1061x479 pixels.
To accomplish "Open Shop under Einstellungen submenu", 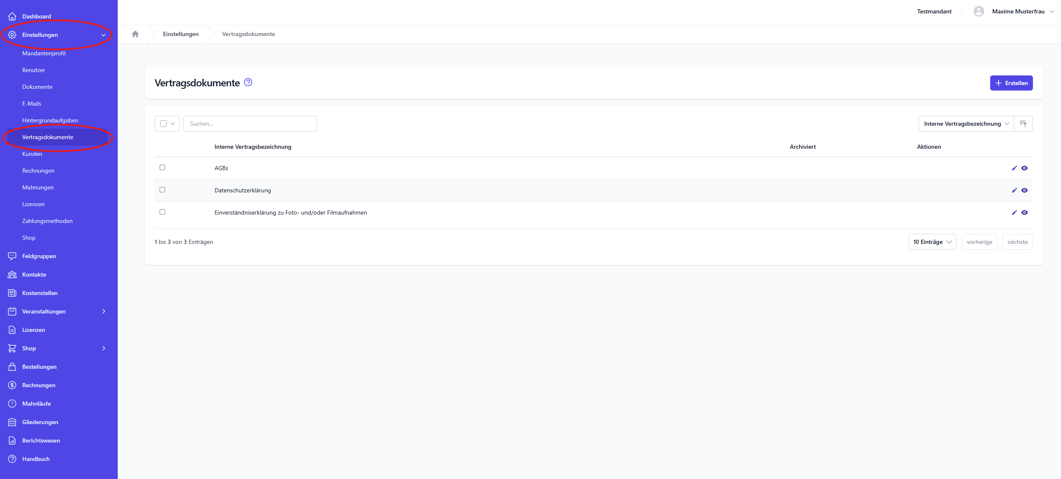I will coord(29,238).
